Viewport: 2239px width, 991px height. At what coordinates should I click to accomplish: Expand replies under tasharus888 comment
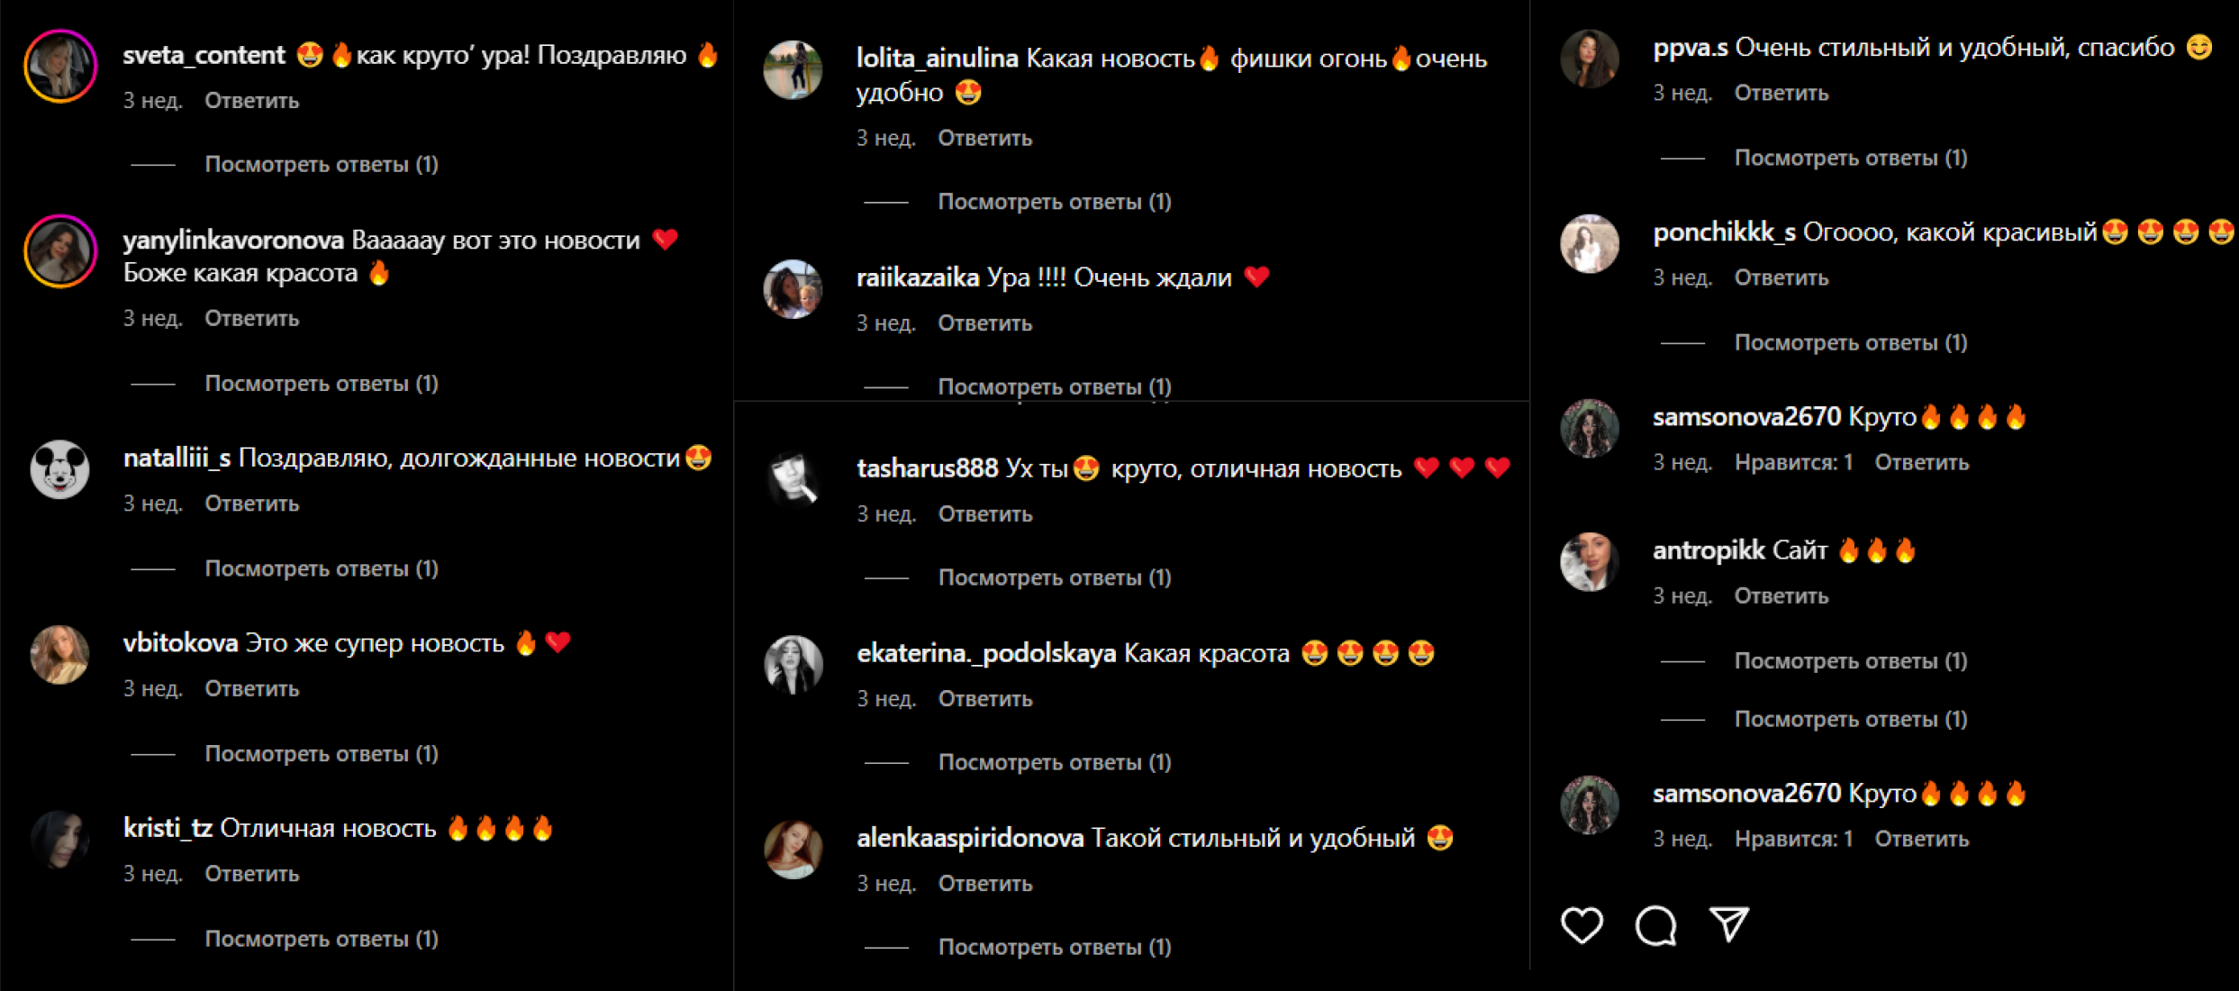coord(1055,577)
